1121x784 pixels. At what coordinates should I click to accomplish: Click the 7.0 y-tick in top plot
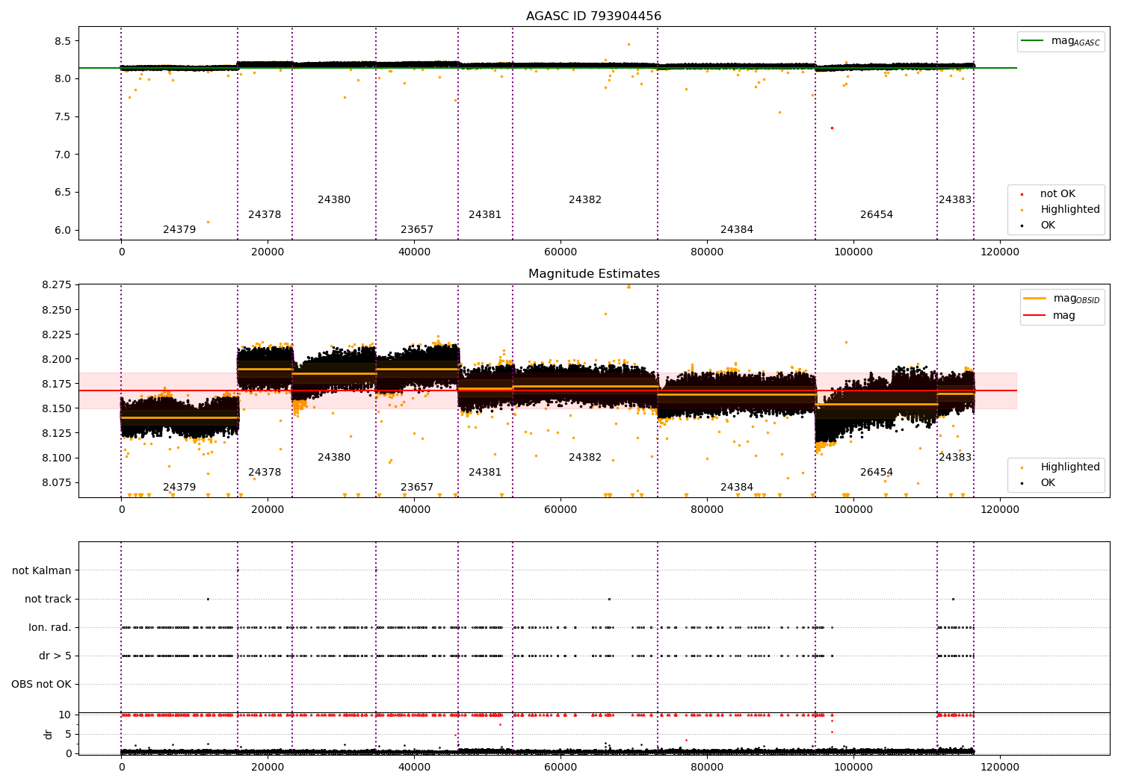pyautogui.click(x=62, y=155)
